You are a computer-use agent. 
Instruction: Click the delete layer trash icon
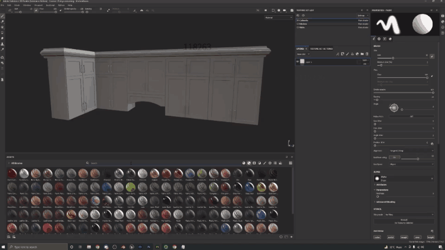pyautogui.click(x=367, y=54)
